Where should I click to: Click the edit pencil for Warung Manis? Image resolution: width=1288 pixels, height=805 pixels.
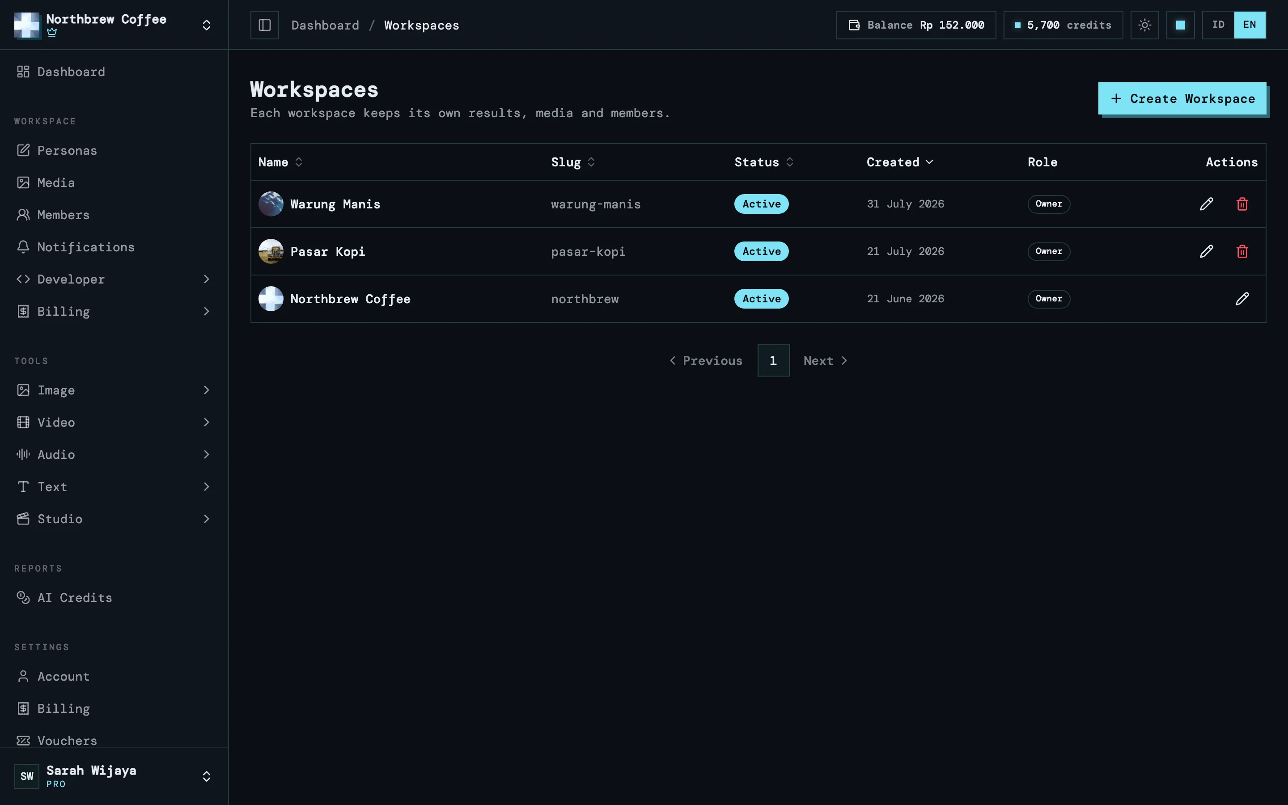(x=1207, y=204)
